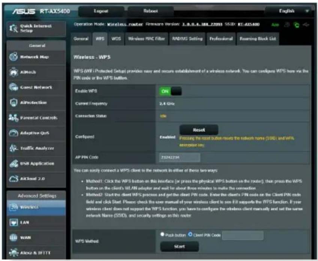Image resolution: width=318 pixels, height=261 pixels.
Task: Click the Wireless signal icon
Action: click(13, 207)
